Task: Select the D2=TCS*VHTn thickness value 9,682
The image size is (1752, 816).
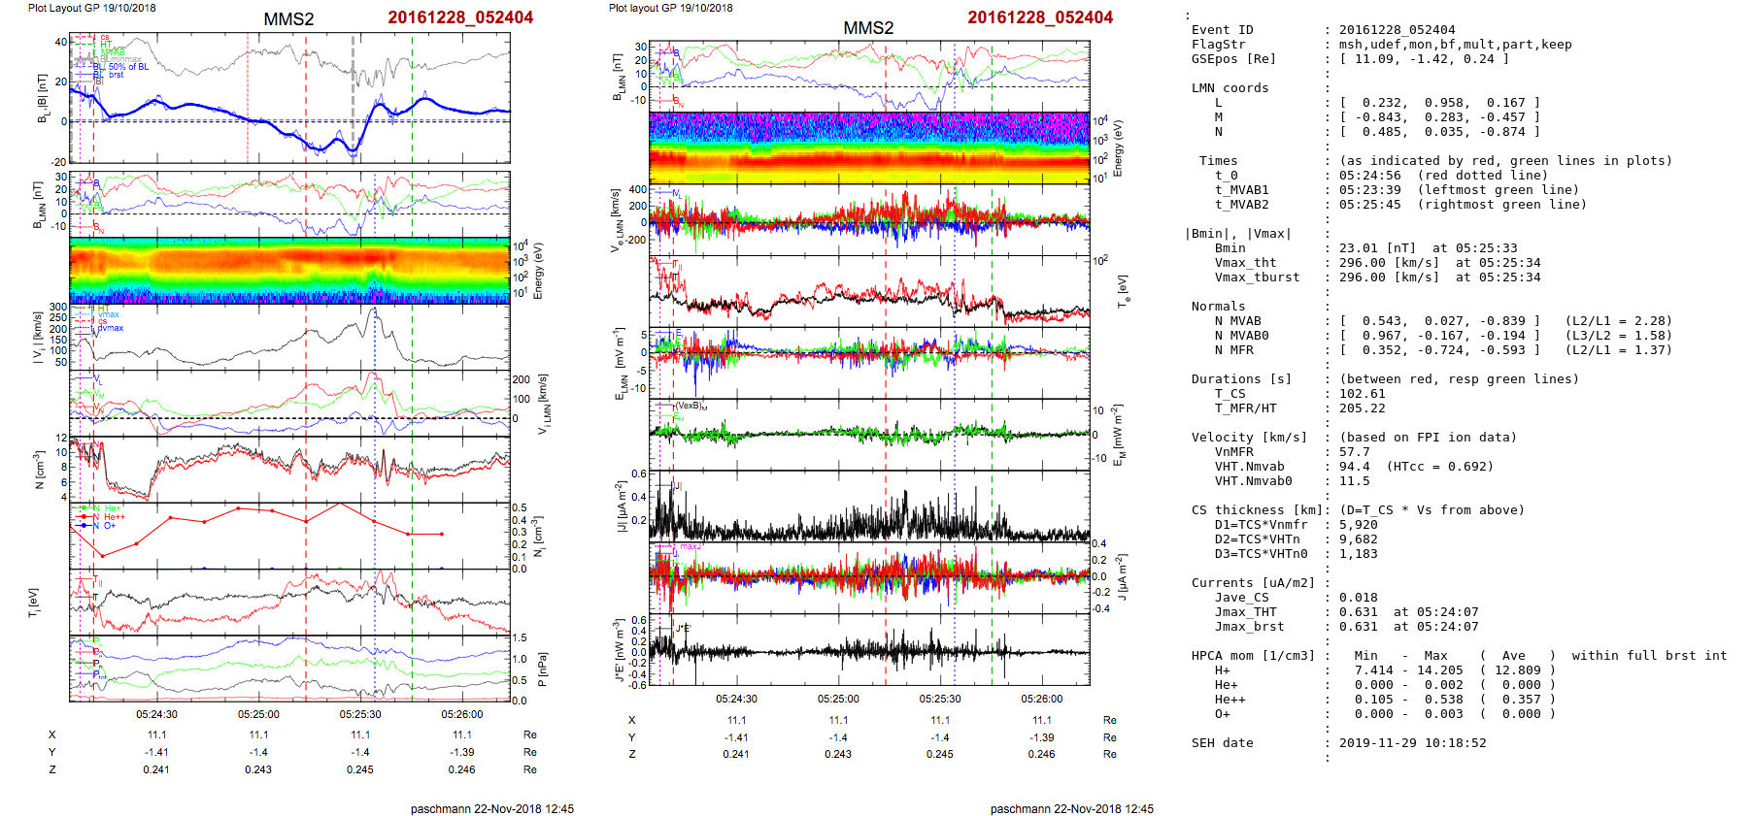Action: [x=1358, y=539]
